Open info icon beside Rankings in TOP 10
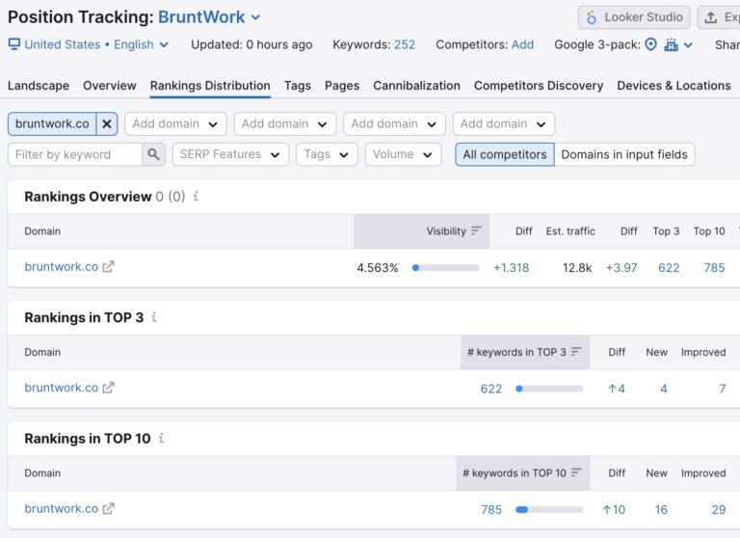This screenshot has height=538, width=740. 162,439
